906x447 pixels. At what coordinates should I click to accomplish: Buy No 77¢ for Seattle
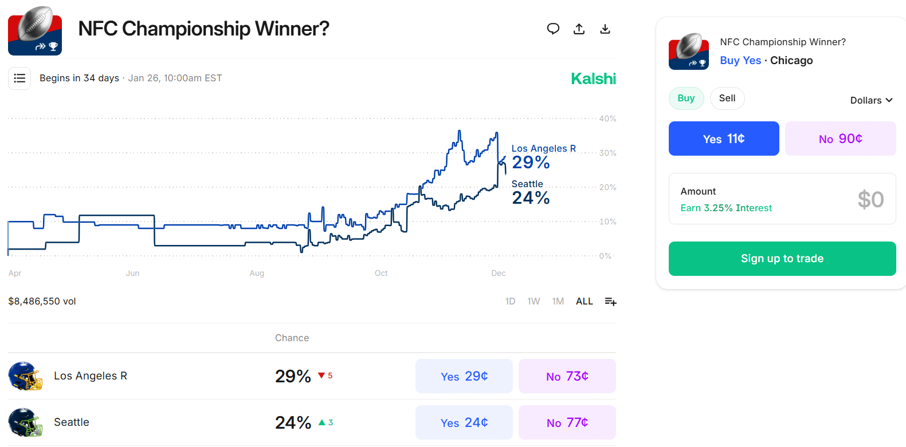click(567, 422)
